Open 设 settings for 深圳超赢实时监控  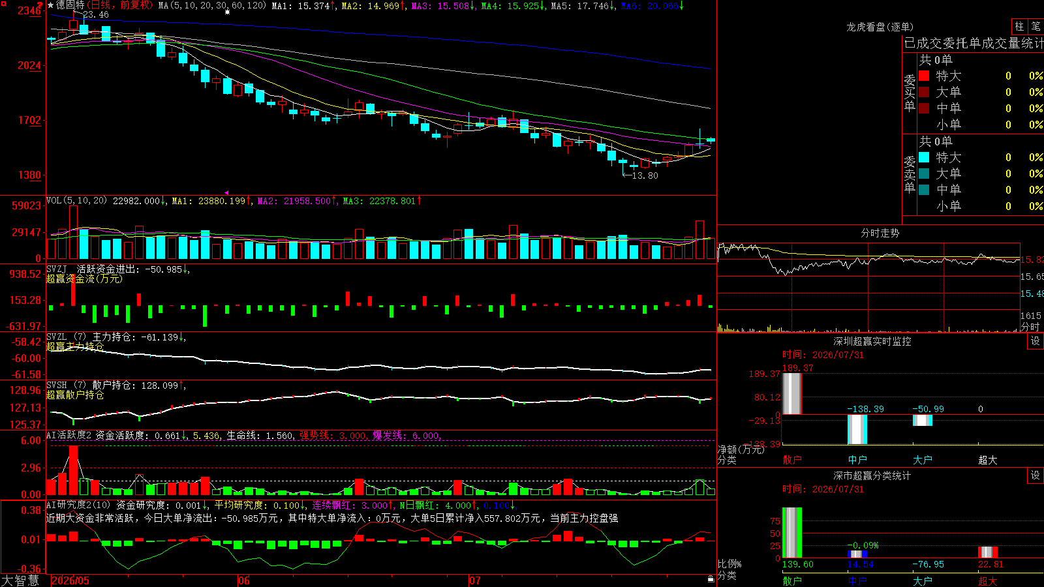[x=1036, y=341]
